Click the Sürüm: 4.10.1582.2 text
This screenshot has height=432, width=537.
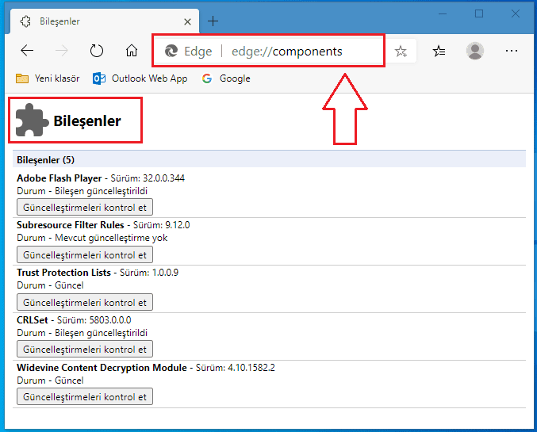pyautogui.click(x=236, y=368)
